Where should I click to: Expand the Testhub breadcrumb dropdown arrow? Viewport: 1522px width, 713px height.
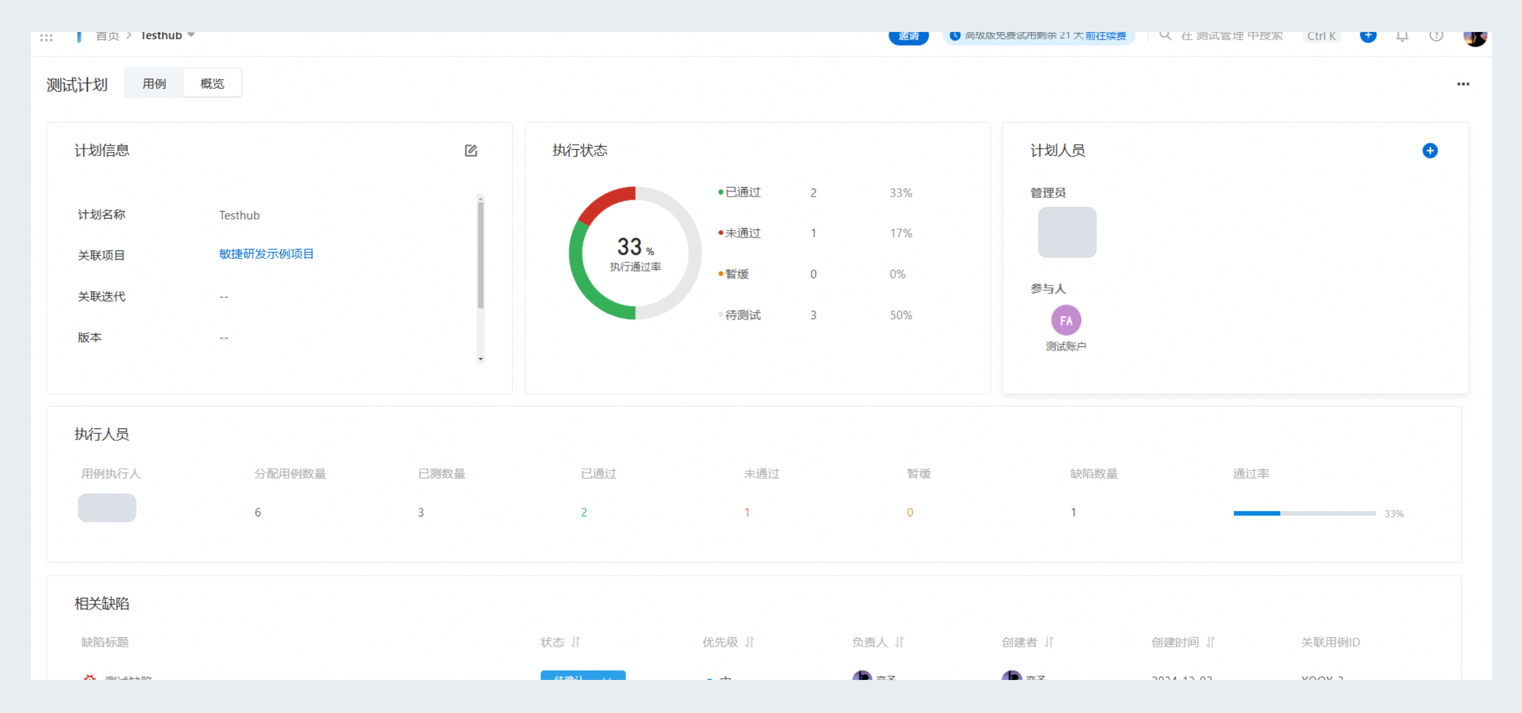[x=191, y=35]
